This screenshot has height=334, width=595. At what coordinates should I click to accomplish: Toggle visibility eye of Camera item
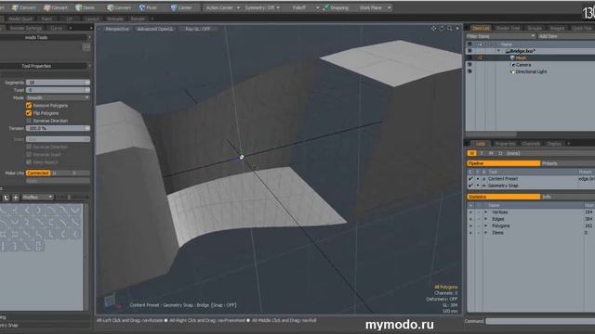(x=469, y=65)
